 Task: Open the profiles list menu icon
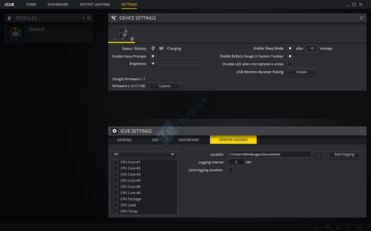pos(89,18)
